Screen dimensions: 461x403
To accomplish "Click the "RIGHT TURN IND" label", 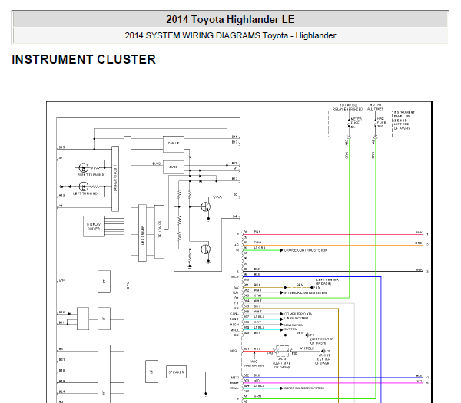I will pos(91,175).
